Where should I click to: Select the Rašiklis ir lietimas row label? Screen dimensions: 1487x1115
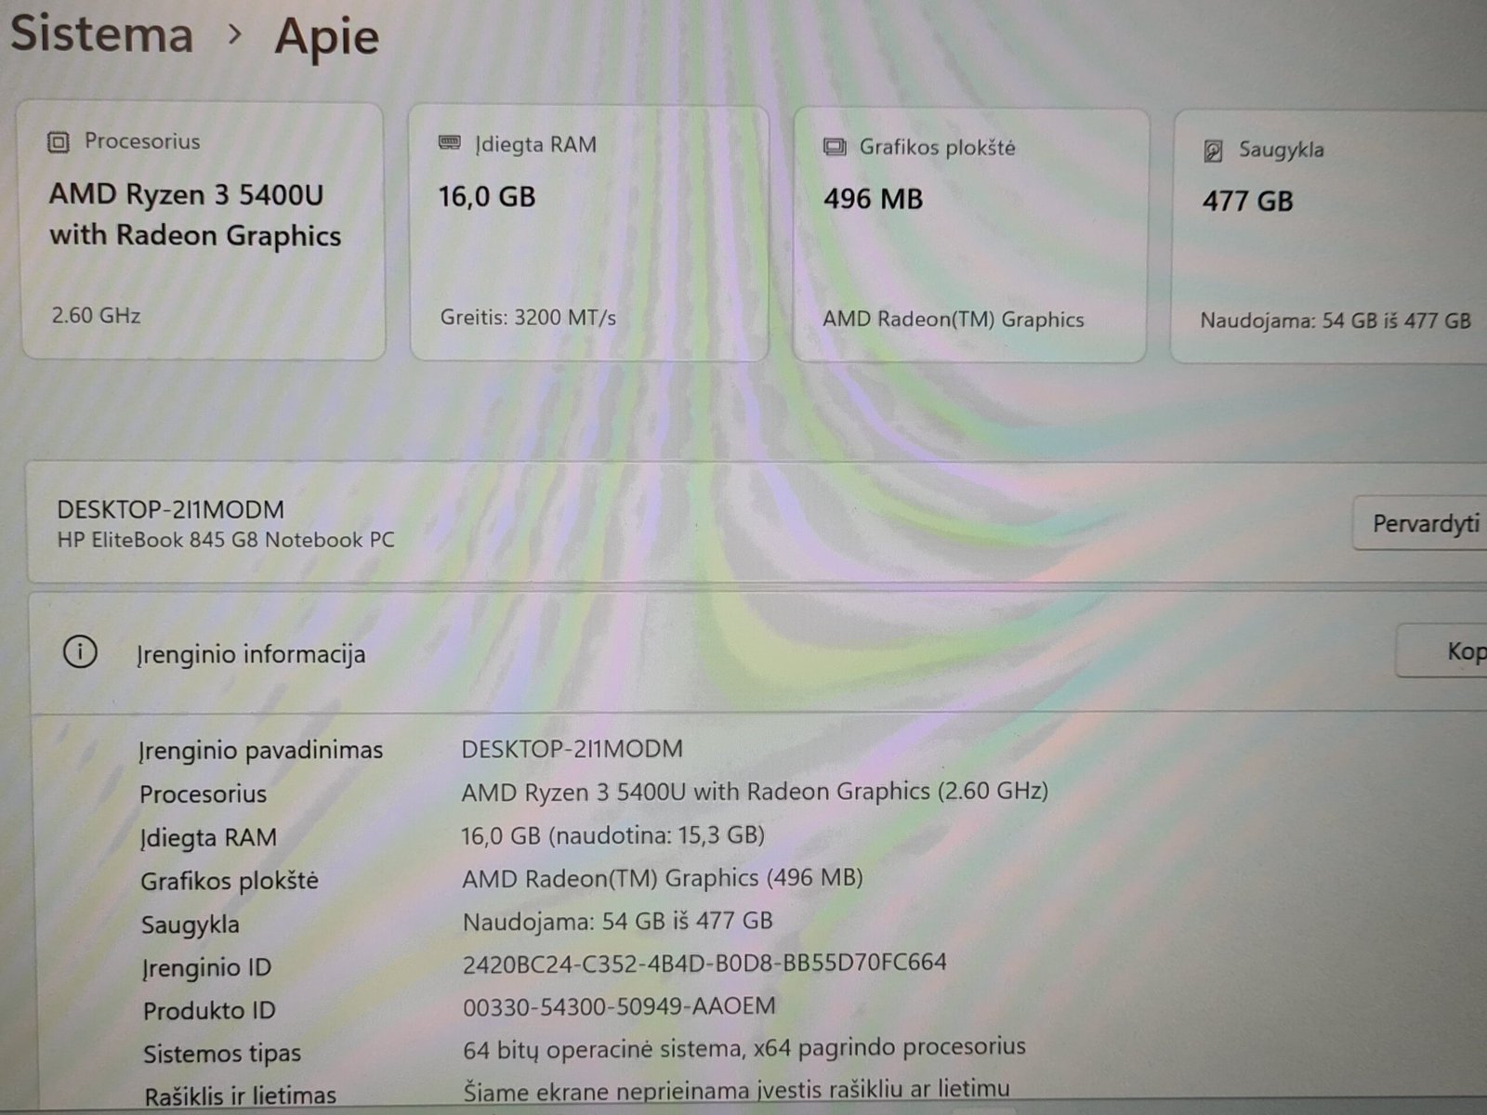pos(240,1096)
